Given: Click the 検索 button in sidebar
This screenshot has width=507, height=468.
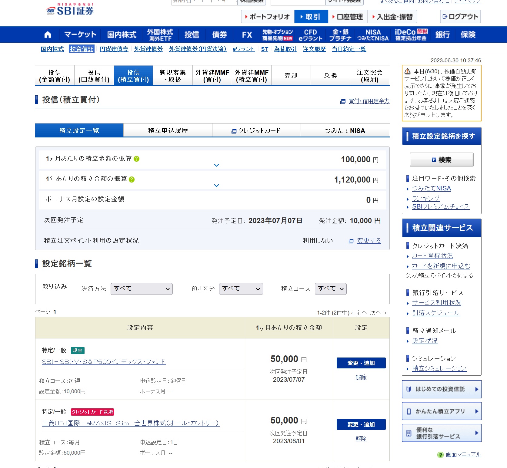Looking at the screenshot, I should point(442,160).
